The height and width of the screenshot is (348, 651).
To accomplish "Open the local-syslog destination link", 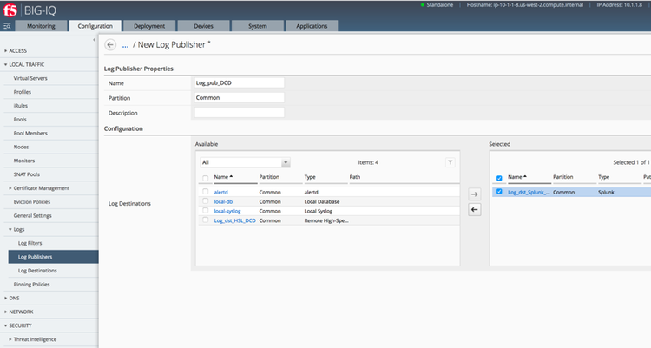I will point(228,211).
